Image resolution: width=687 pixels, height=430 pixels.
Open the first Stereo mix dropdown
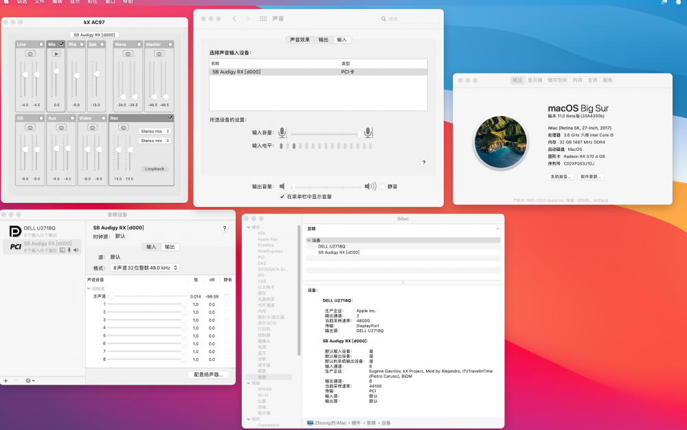click(x=155, y=131)
